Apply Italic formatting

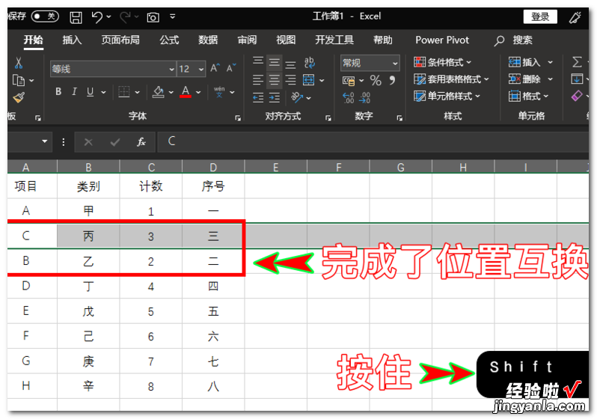(74, 92)
